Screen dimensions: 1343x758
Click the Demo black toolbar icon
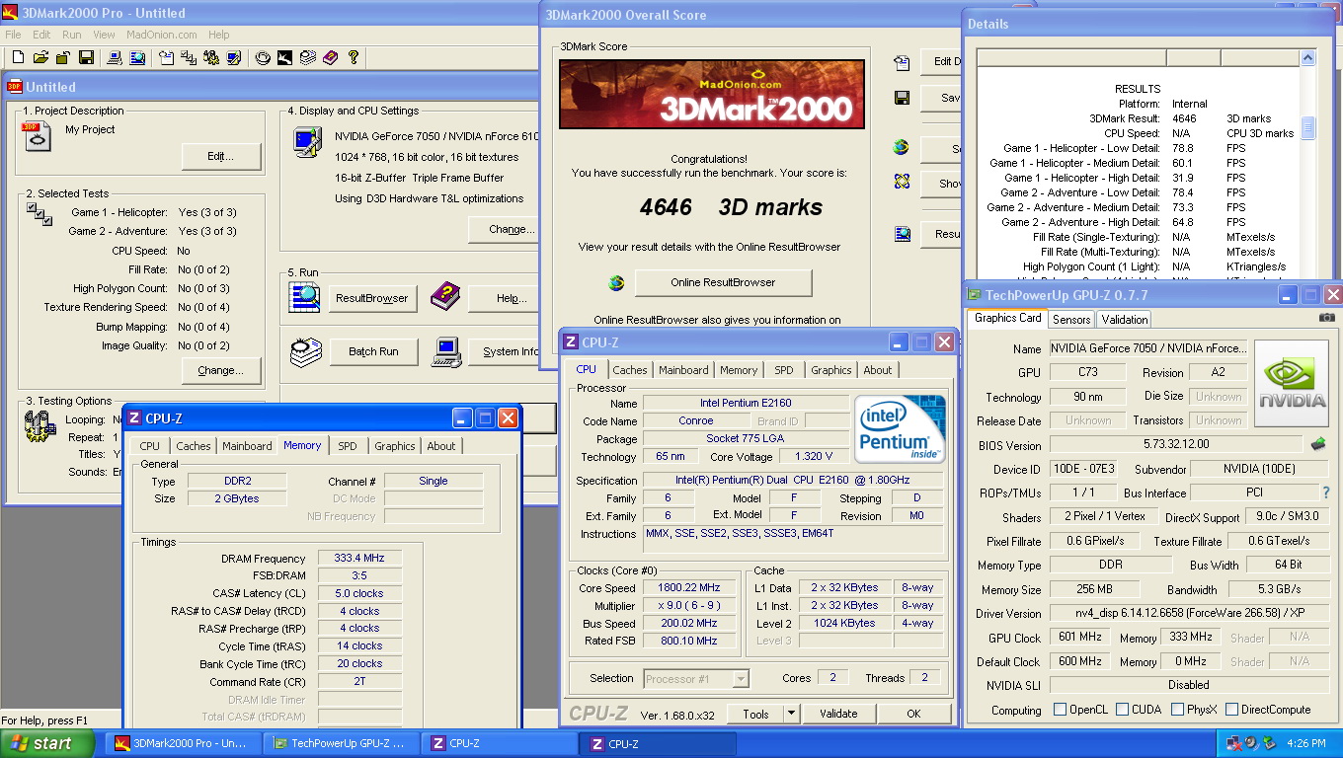point(284,58)
